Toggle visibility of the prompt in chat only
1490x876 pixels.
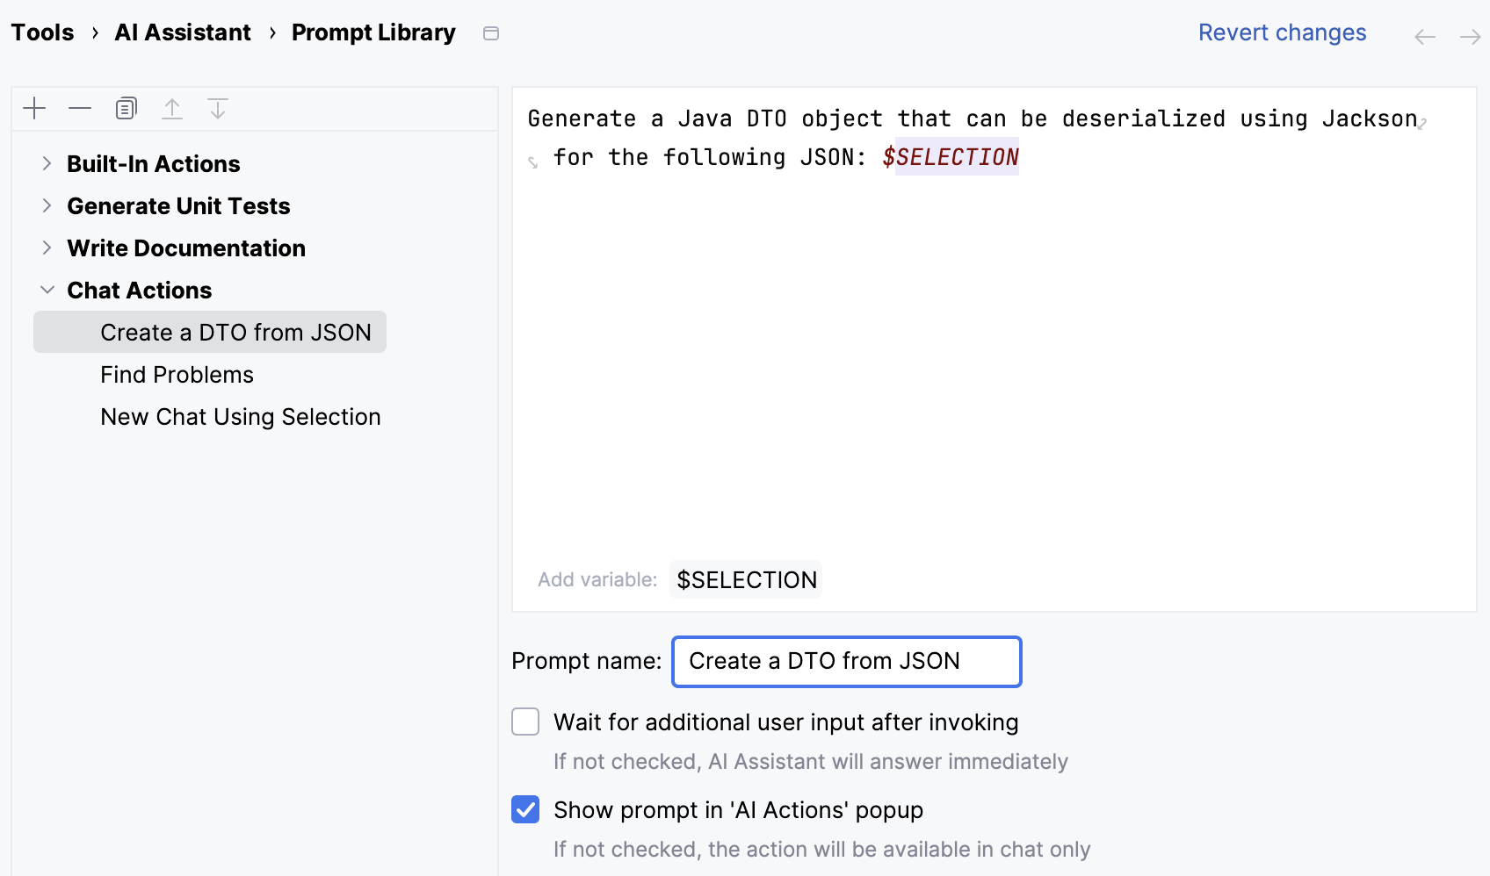[524, 809]
